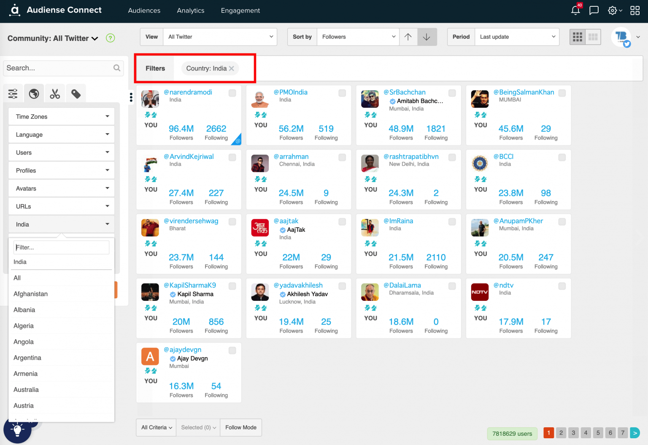648x445 pixels.
Task: Select the cut/segment filter scissors icon
Action: tap(55, 93)
